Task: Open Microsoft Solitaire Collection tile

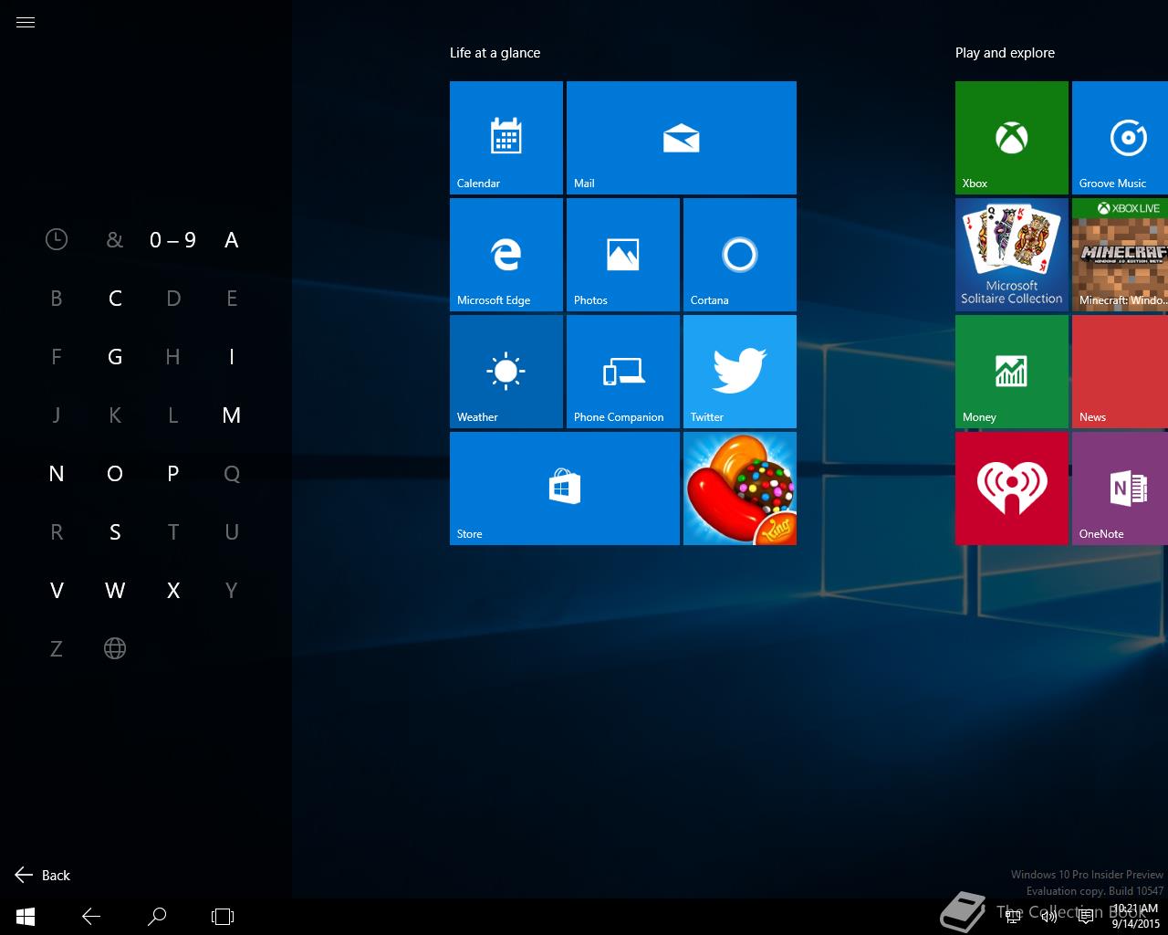Action: 1012,255
